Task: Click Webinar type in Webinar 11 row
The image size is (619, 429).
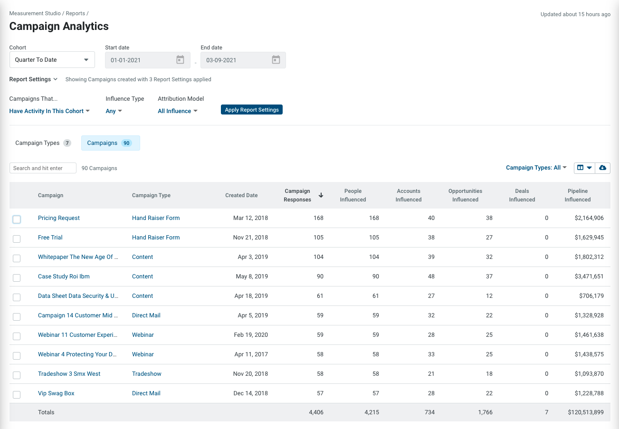Action: click(x=143, y=335)
